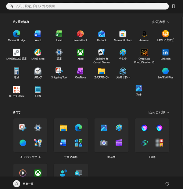Open the media player icon in bottom group
183x189 pixels.
[23, 173]
